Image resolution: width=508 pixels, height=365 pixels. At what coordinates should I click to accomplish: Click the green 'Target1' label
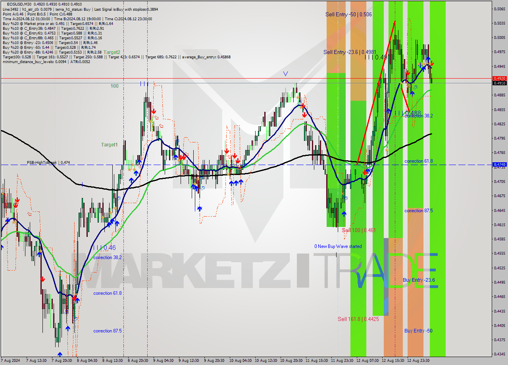coord(109,145)
